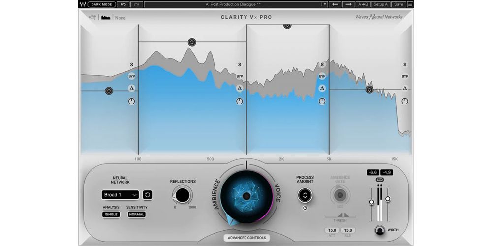Screen dimensions: 492x246
Task: Open the Process Amount selector
Action: 305,195
